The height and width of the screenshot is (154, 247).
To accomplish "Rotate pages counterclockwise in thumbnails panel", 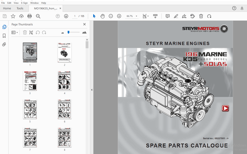I will 38,33.
